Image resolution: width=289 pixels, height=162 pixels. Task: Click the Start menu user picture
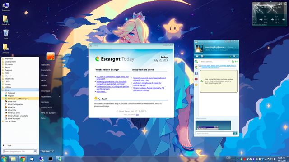pyautogui.click(x=50, y=56)
